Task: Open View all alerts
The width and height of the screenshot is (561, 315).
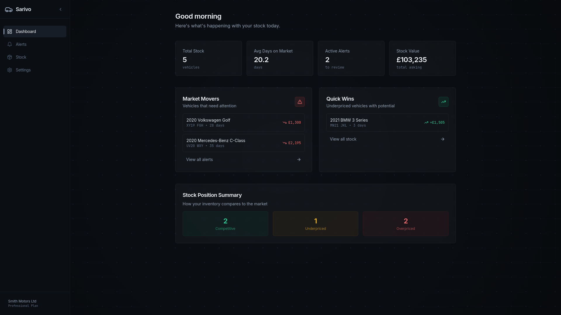Action: pyautogui.click(x=200, y=160)
